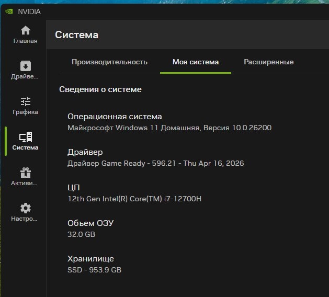Select the Windows 11 Домашняя version text
This screenshot has height=297, width=329.
169,128
